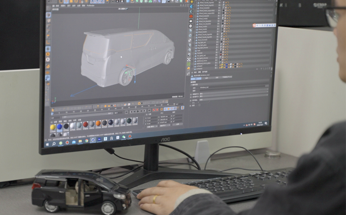Select the red taillight material sphere
346x215 pixels.
[x=86, y=125]
